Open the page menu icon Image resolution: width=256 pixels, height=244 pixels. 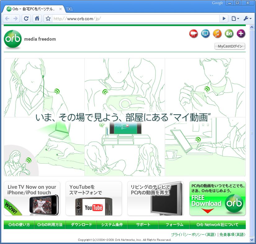click(x=235, y=18)
